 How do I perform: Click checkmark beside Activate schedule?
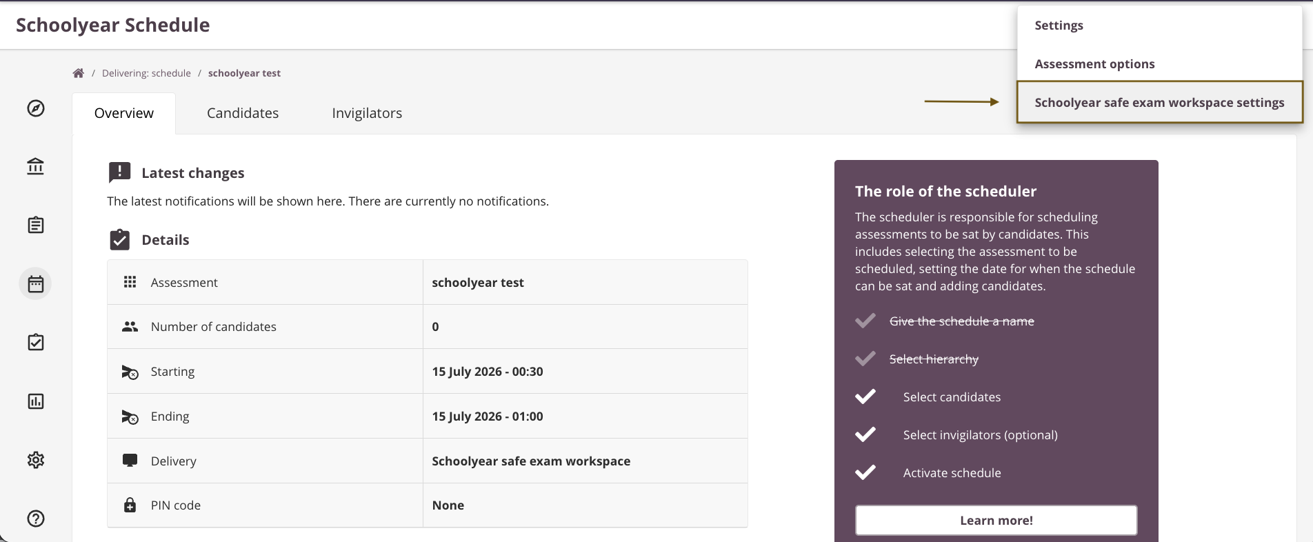865,472
